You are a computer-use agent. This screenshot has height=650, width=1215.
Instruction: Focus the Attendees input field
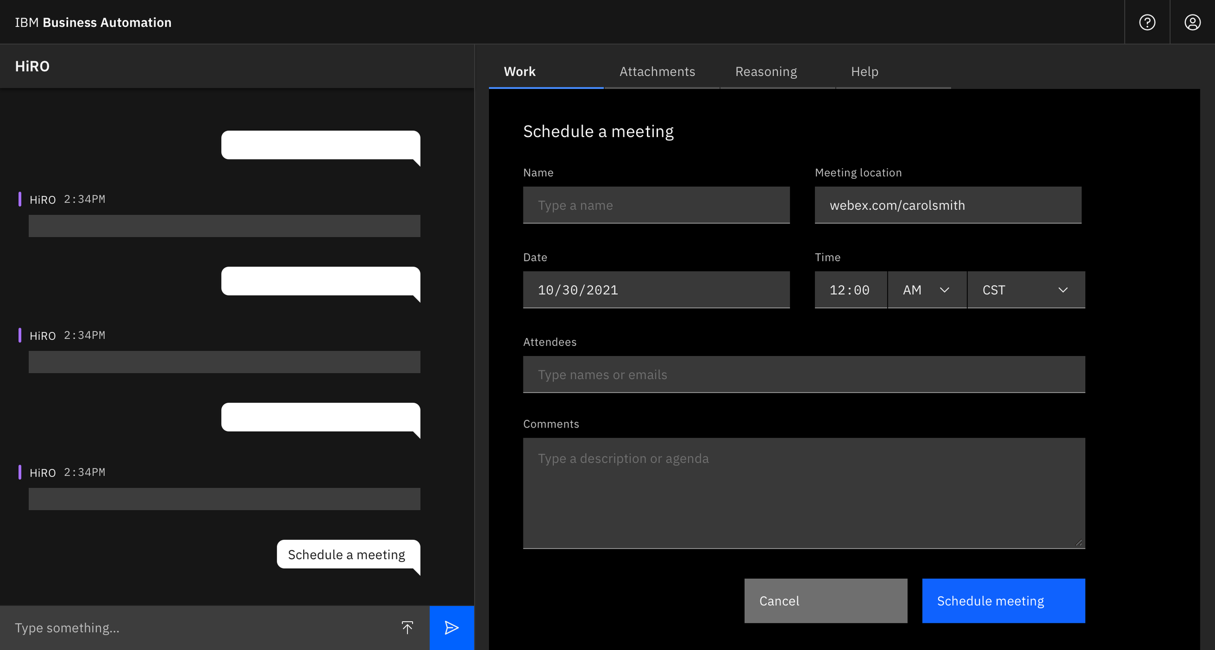coord(804,375)
